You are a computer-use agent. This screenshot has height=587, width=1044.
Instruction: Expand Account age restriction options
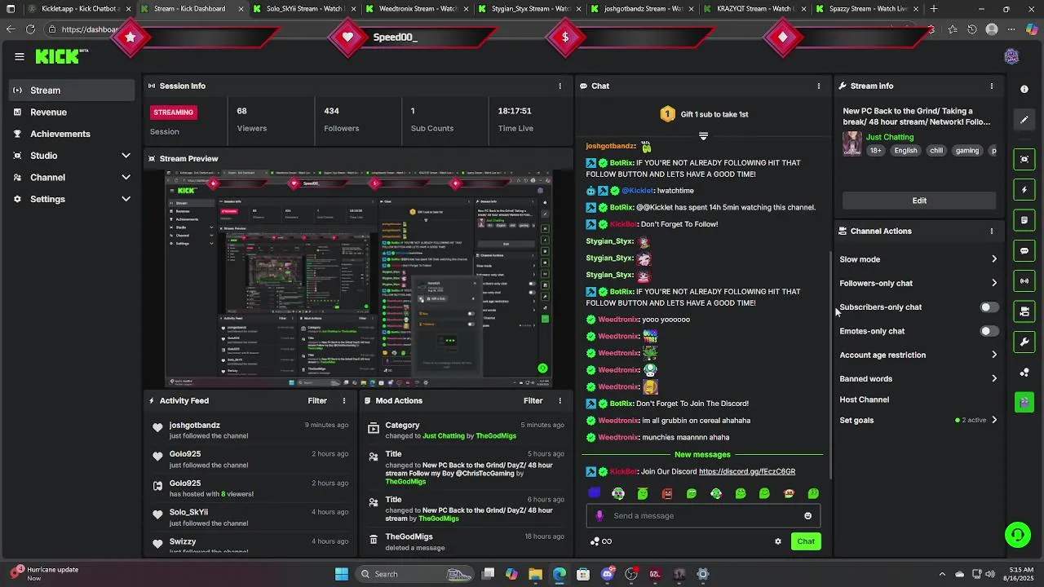coord(993,355)
